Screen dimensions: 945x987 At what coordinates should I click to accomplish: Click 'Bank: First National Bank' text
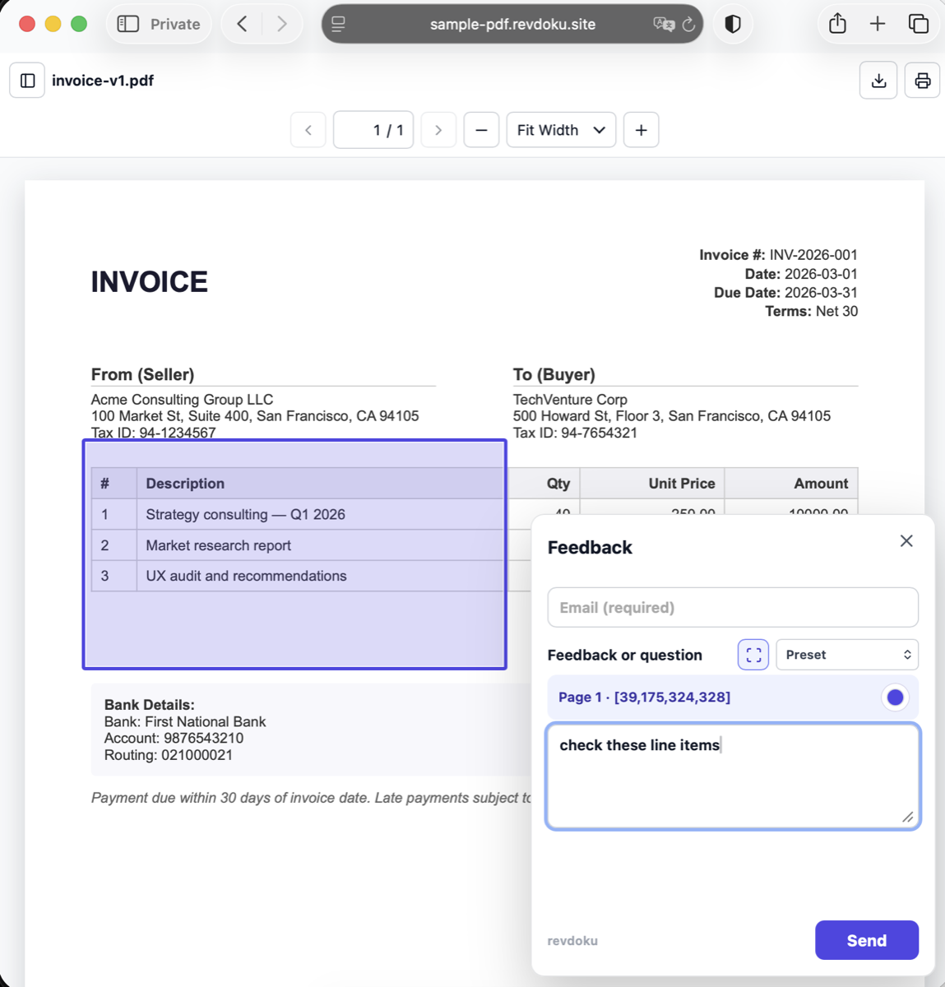tap(185, 722)
